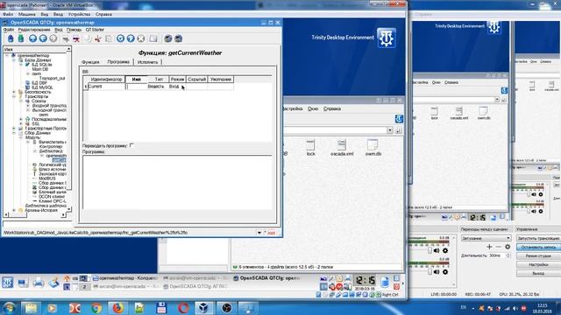
Task: Click 'Остановить запись' button in OBS
Action: (538, 247)
